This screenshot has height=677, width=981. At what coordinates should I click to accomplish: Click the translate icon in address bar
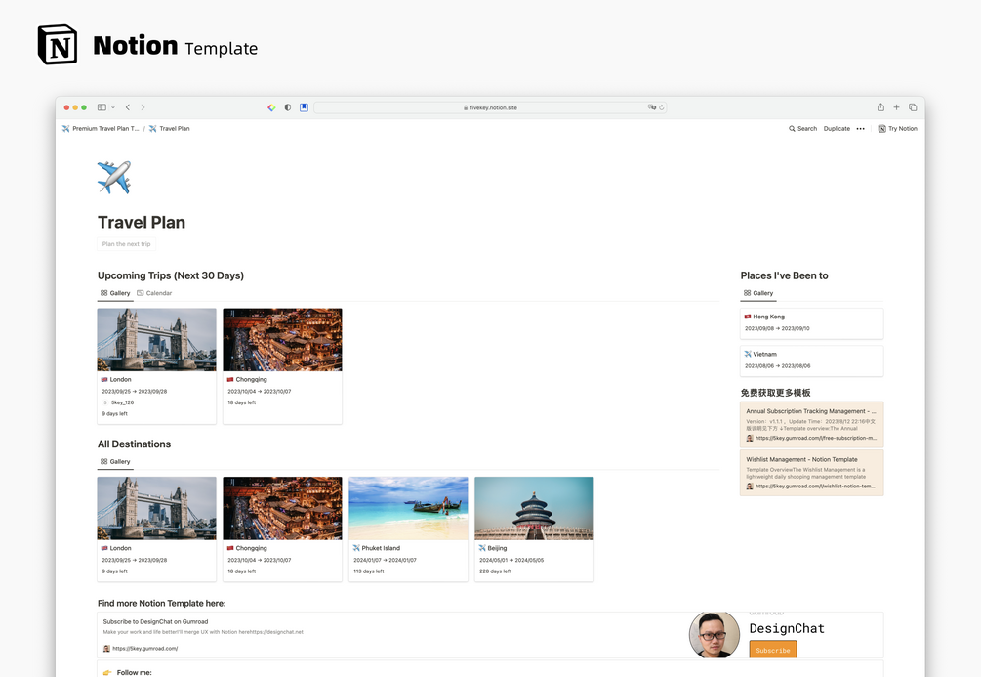651,107
